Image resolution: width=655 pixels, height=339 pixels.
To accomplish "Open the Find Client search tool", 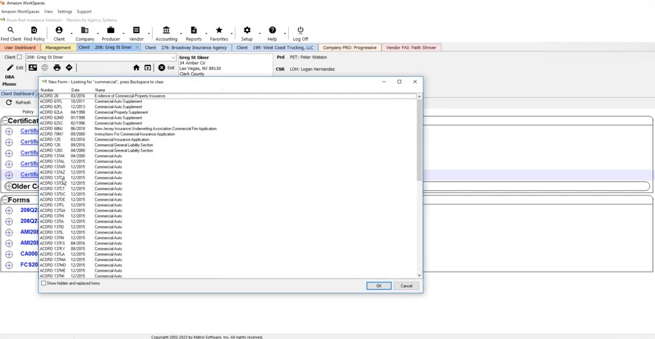I will (x=10, y=31).
